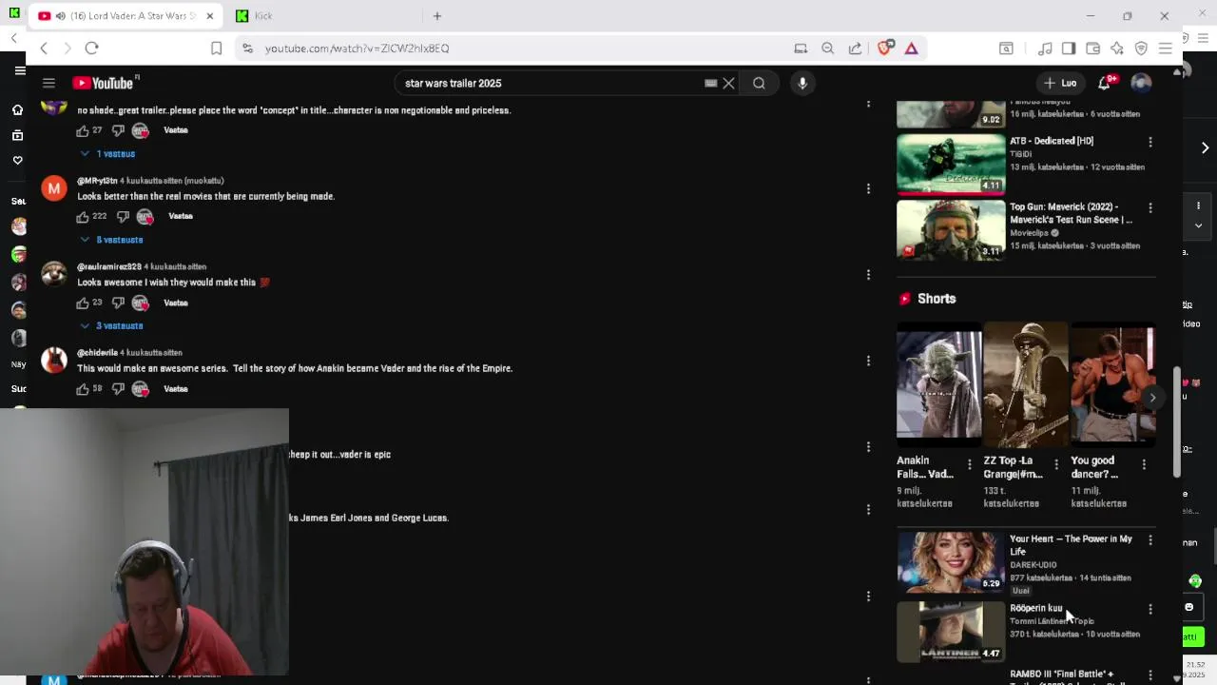Reply (Vastaa) to @chidevila comment
This screenshot has height=685, width=1217.
pyautogui.click(x=176, y=389)
